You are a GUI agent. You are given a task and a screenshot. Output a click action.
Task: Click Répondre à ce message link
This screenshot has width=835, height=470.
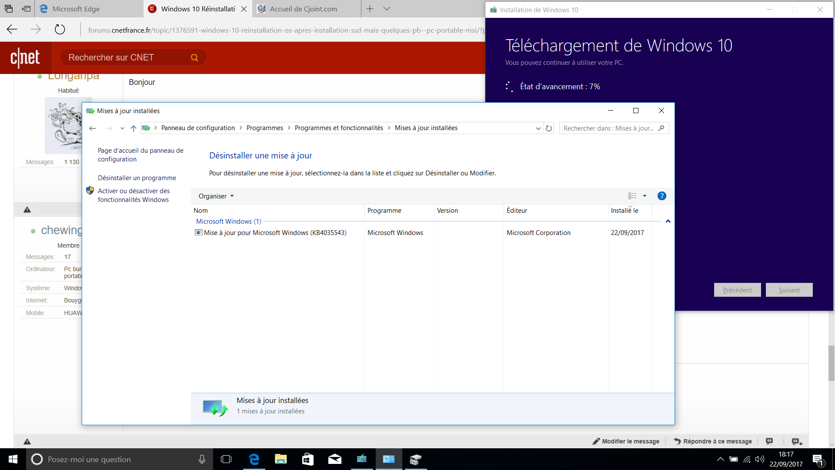click(x=713, y=441)
